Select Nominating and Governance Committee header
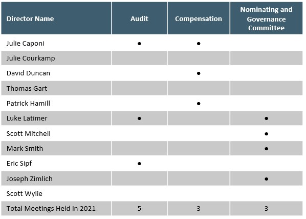Image resolution: width=306 pixels, height=219 pixels. point(267,18)
